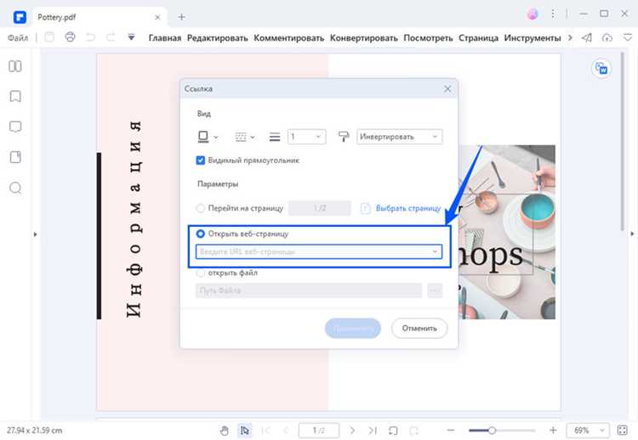This screenshot has height=440, width=638.
Task: Open the URL history dropdown arrow
Action: point(435,252)
